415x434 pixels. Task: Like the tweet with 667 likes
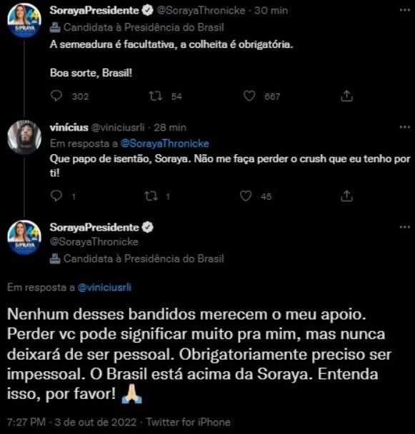(249, 96)
